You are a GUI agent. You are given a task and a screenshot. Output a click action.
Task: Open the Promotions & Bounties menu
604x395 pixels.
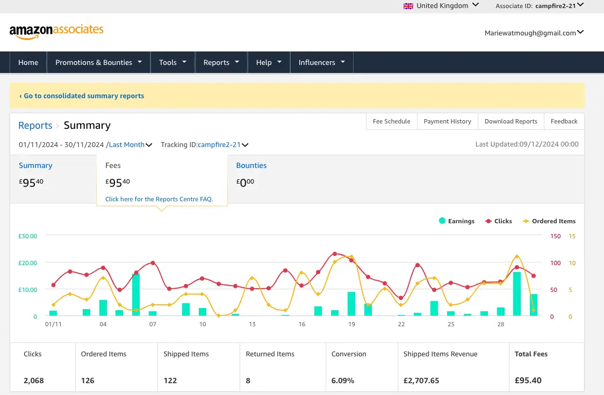(x=99, y=62)
